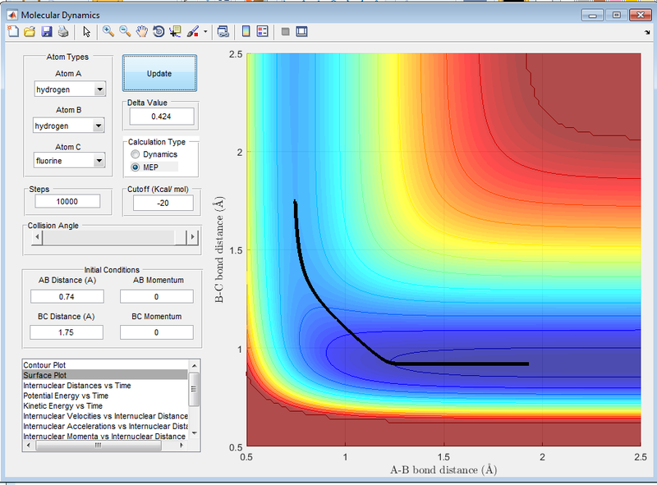Click the Delta Value input field
Image resolution: width=657 pixels, height=485 pixels.
pyautogui.click(x=162, y=117)
